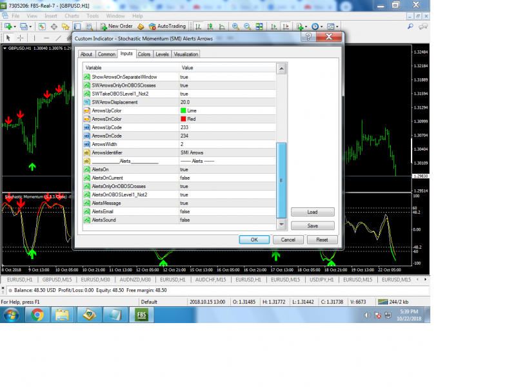Viewport: 516px width, 387px height.
Task: Switch to the USDJPY,H1 chart tab
Action: [321, 280]
